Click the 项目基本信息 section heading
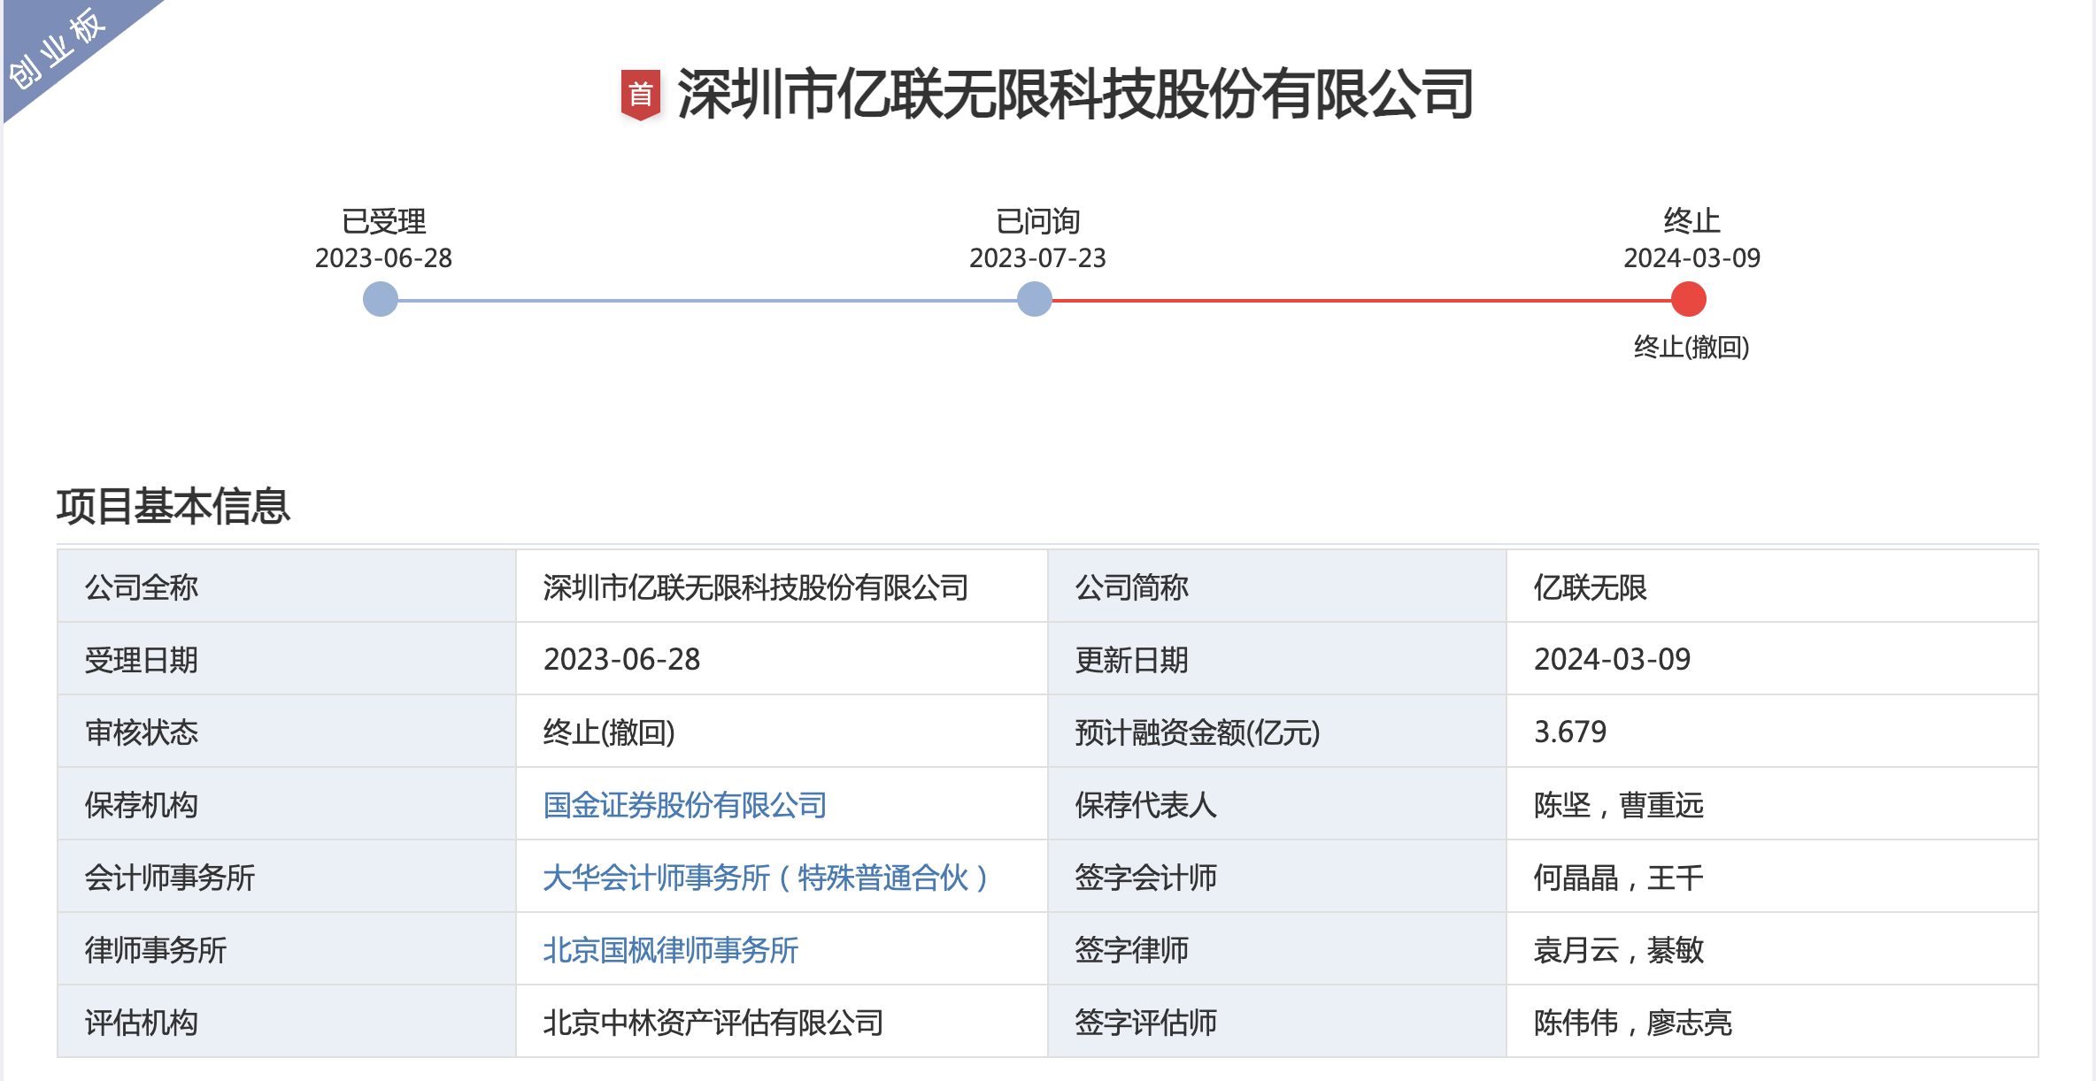The image size is (2096, 1081). pos(173,506)
